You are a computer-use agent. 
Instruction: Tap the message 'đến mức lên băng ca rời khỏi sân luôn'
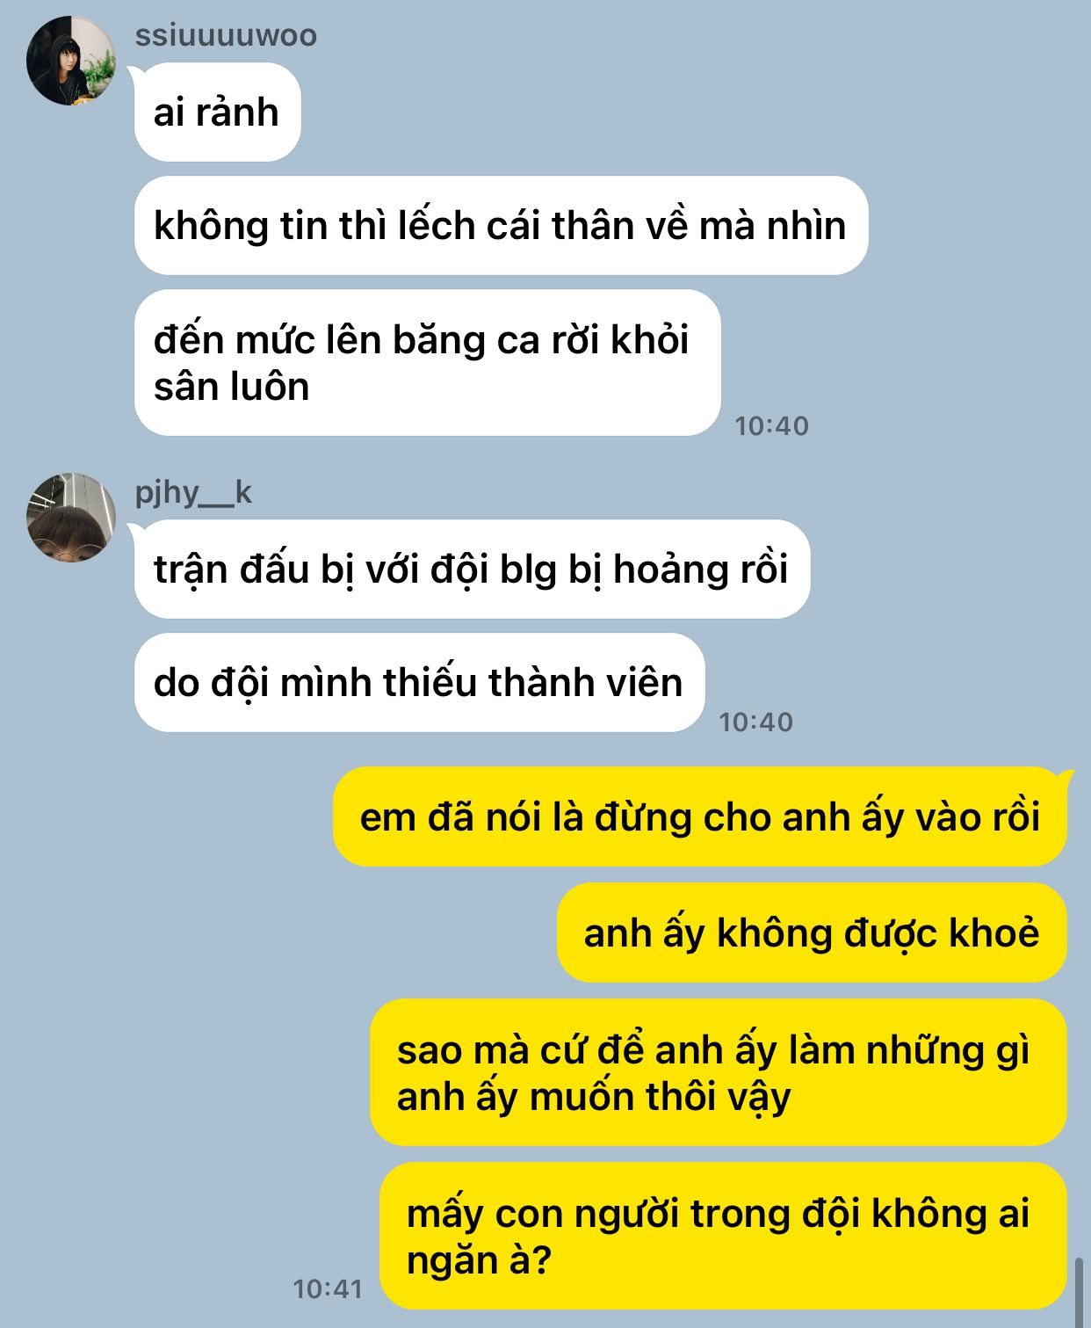click(x=427, y=363)
